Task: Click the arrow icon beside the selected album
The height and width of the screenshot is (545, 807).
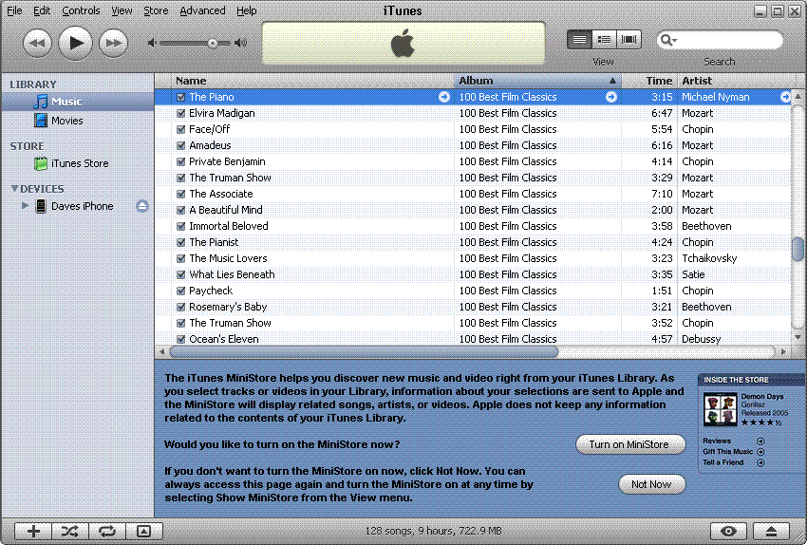Action: click(x=610, y=97)
